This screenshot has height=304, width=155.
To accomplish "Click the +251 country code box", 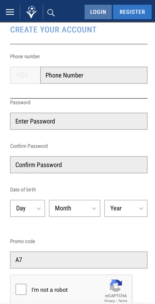I will [x=25, y=75].
